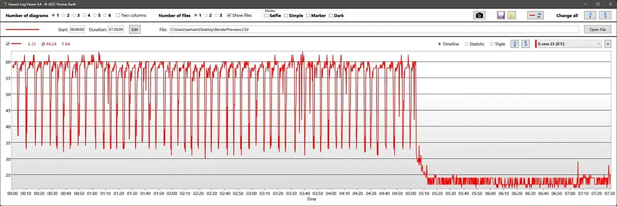Click the purple floppy disk save icon
Screen dimensions: 617x206
[501, 15]
